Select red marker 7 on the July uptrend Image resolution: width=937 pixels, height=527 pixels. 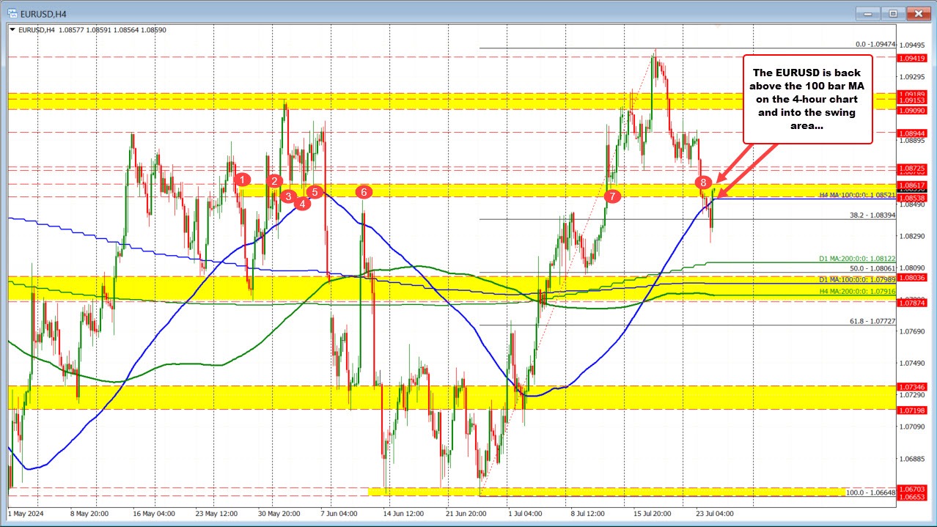click(612, 196)
